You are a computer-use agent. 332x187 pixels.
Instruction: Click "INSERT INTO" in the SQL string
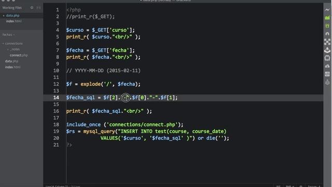(x=136, y=131)
